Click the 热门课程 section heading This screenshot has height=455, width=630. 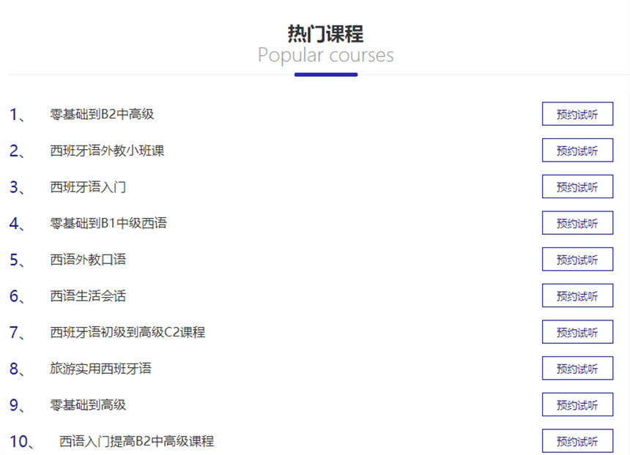click(x=325, y=34)
